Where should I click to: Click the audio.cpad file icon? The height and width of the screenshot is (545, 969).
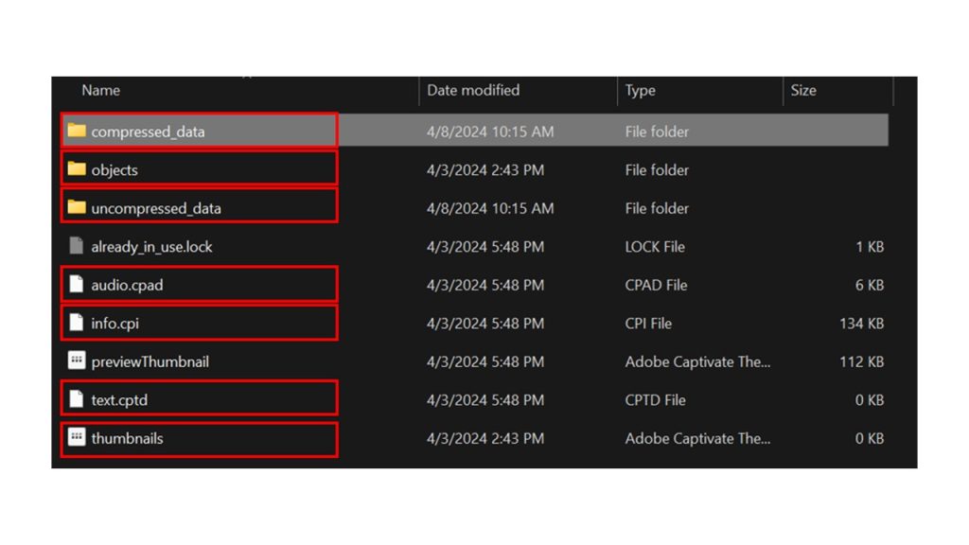(77, 285)
